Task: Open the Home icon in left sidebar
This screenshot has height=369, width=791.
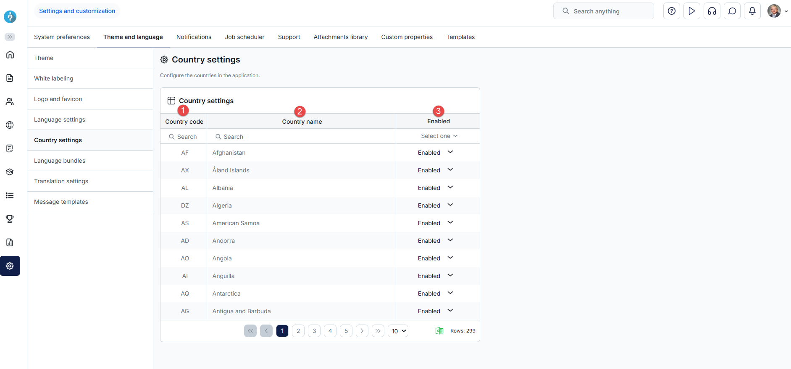Action: point(10,55)
